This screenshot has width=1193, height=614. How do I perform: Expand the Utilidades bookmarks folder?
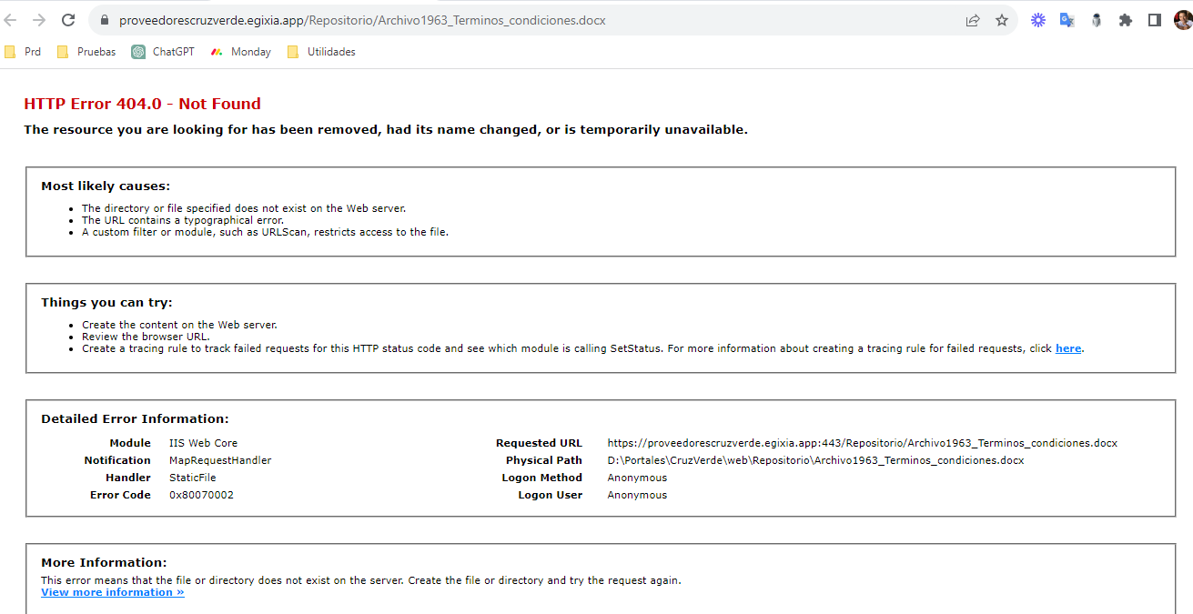[321, 52]
